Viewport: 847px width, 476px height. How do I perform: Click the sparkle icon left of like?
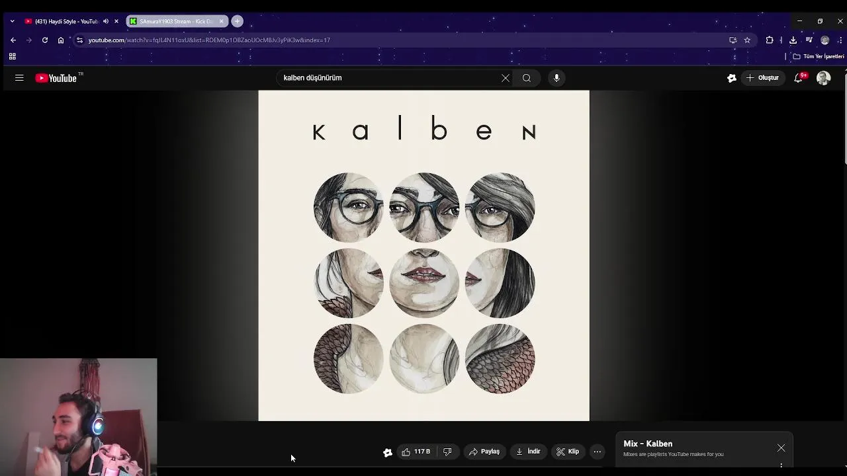[388, 452]
